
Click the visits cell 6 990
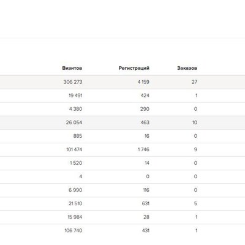coord(75,190)
